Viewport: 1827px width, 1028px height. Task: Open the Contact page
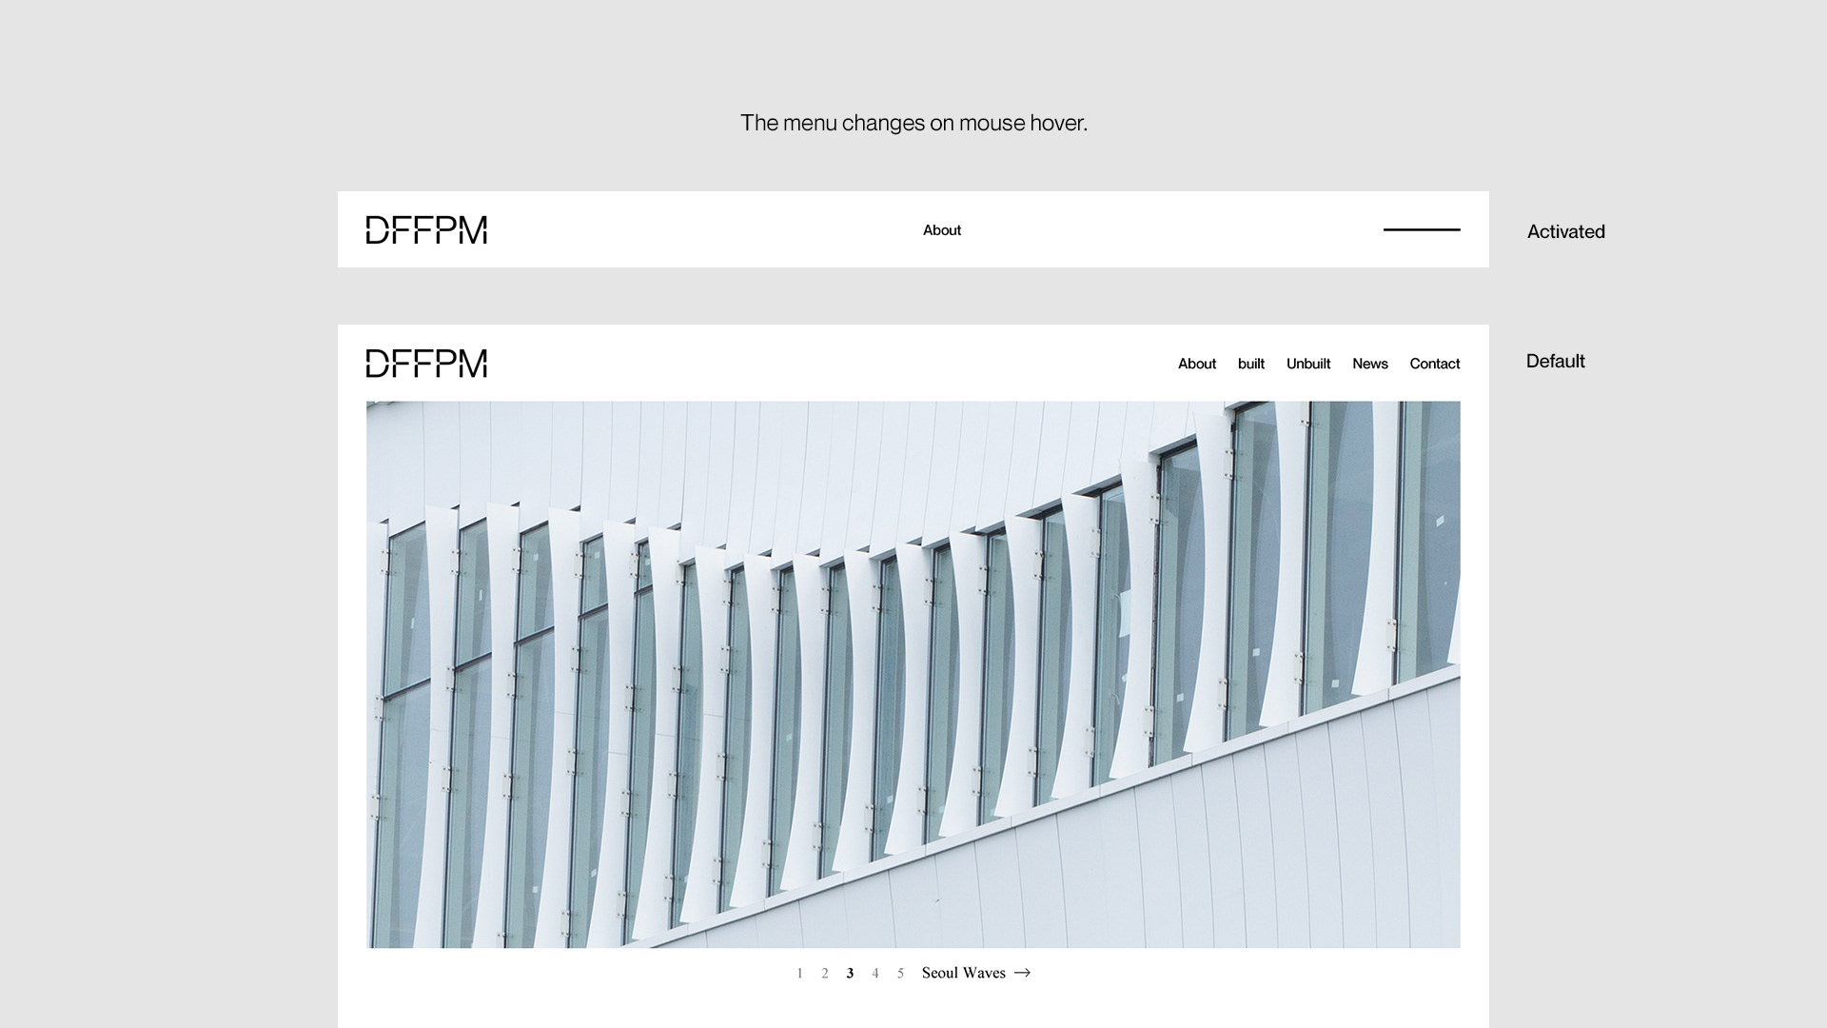[x=1435, y=364]
